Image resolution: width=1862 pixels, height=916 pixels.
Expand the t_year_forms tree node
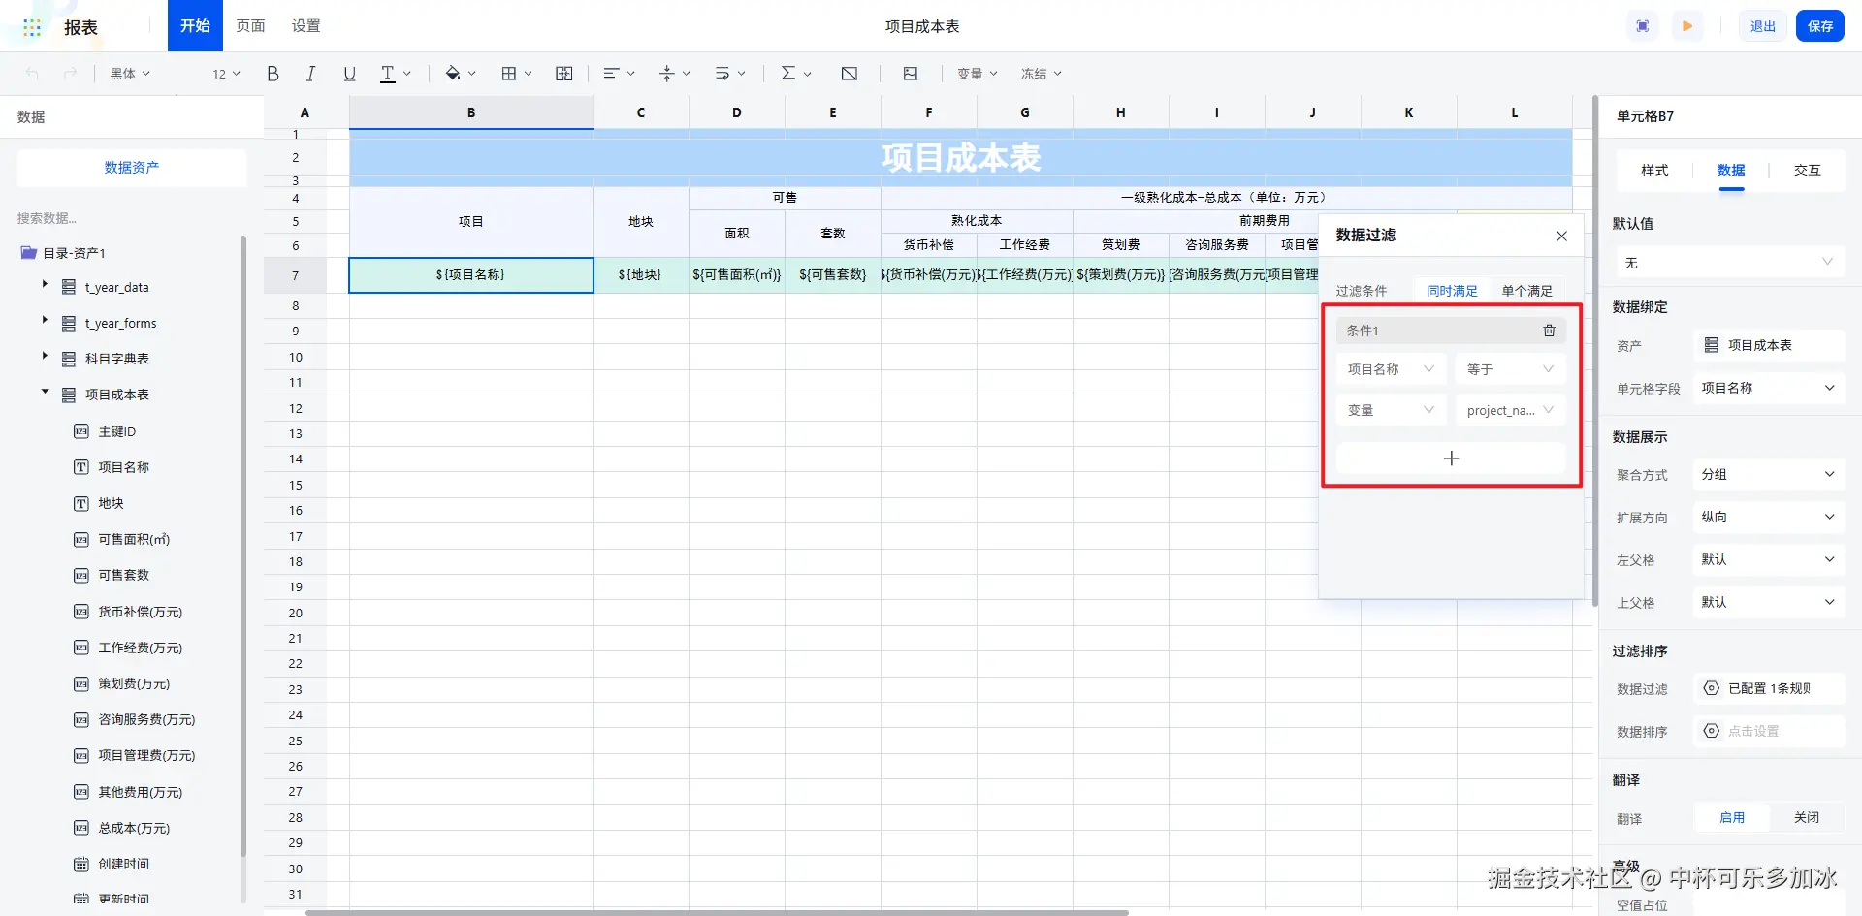pos(45,320)
